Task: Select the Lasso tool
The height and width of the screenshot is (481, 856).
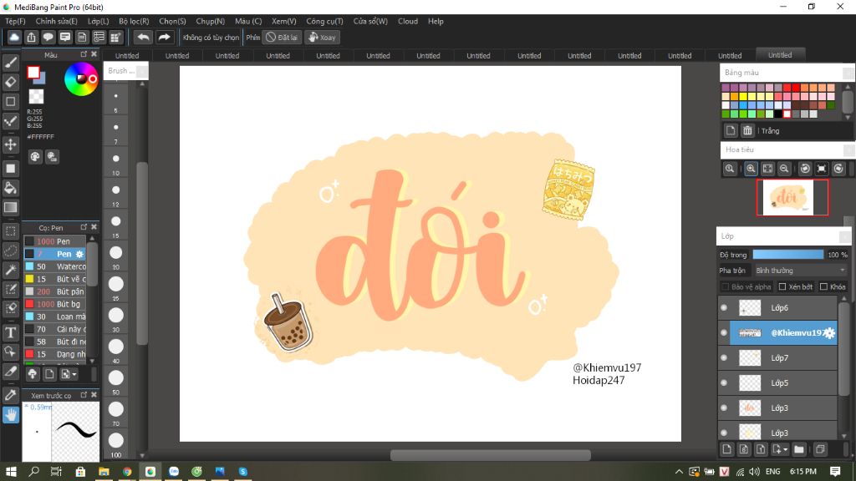Action: pyautogui.click(x=10, y=251)
